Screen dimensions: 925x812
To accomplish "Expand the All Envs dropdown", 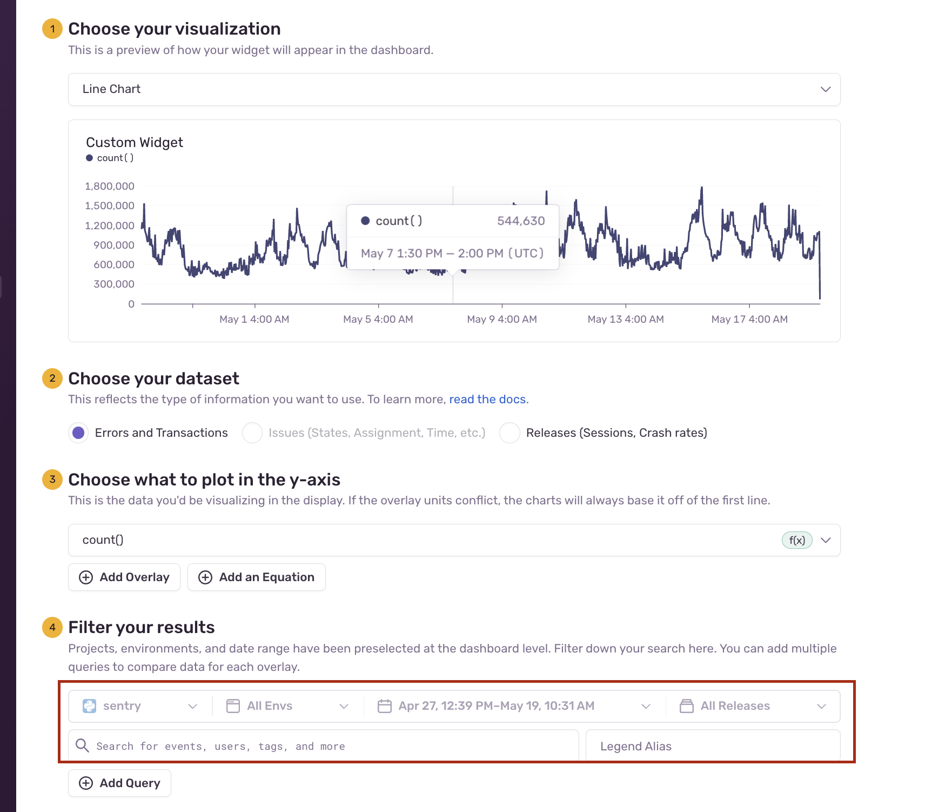I will 344,705.
